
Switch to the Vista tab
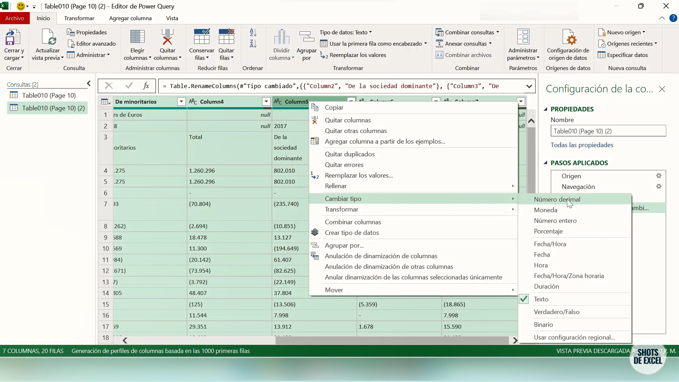pos(172,18)
